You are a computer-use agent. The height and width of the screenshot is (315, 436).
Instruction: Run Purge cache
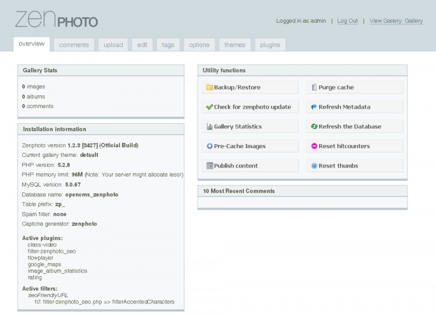(355, 87)
